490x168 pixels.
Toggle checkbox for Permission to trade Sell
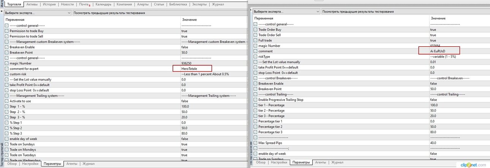7,36
